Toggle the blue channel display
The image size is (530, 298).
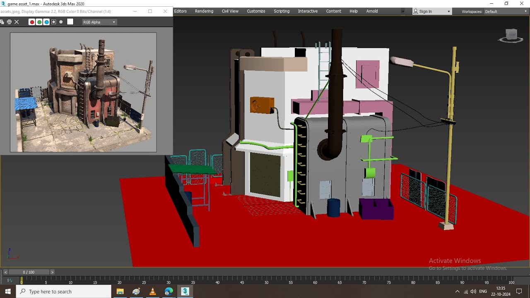click(x=46, y=22)
